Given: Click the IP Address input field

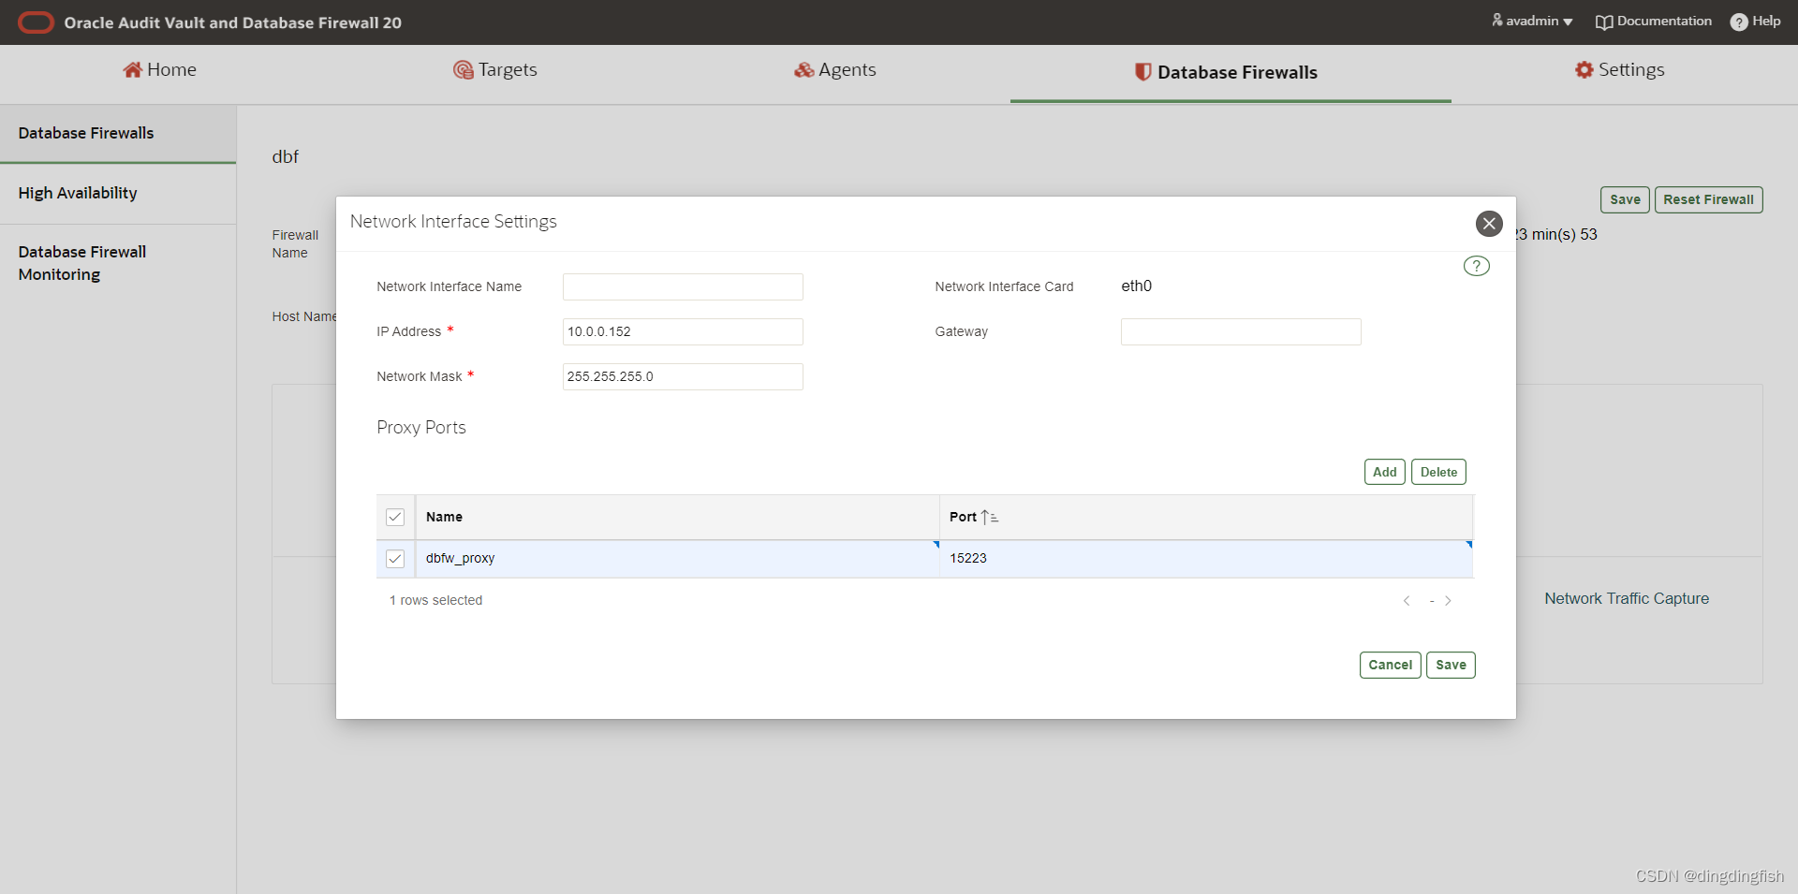Looking at the screenshot, I should 683,331.
